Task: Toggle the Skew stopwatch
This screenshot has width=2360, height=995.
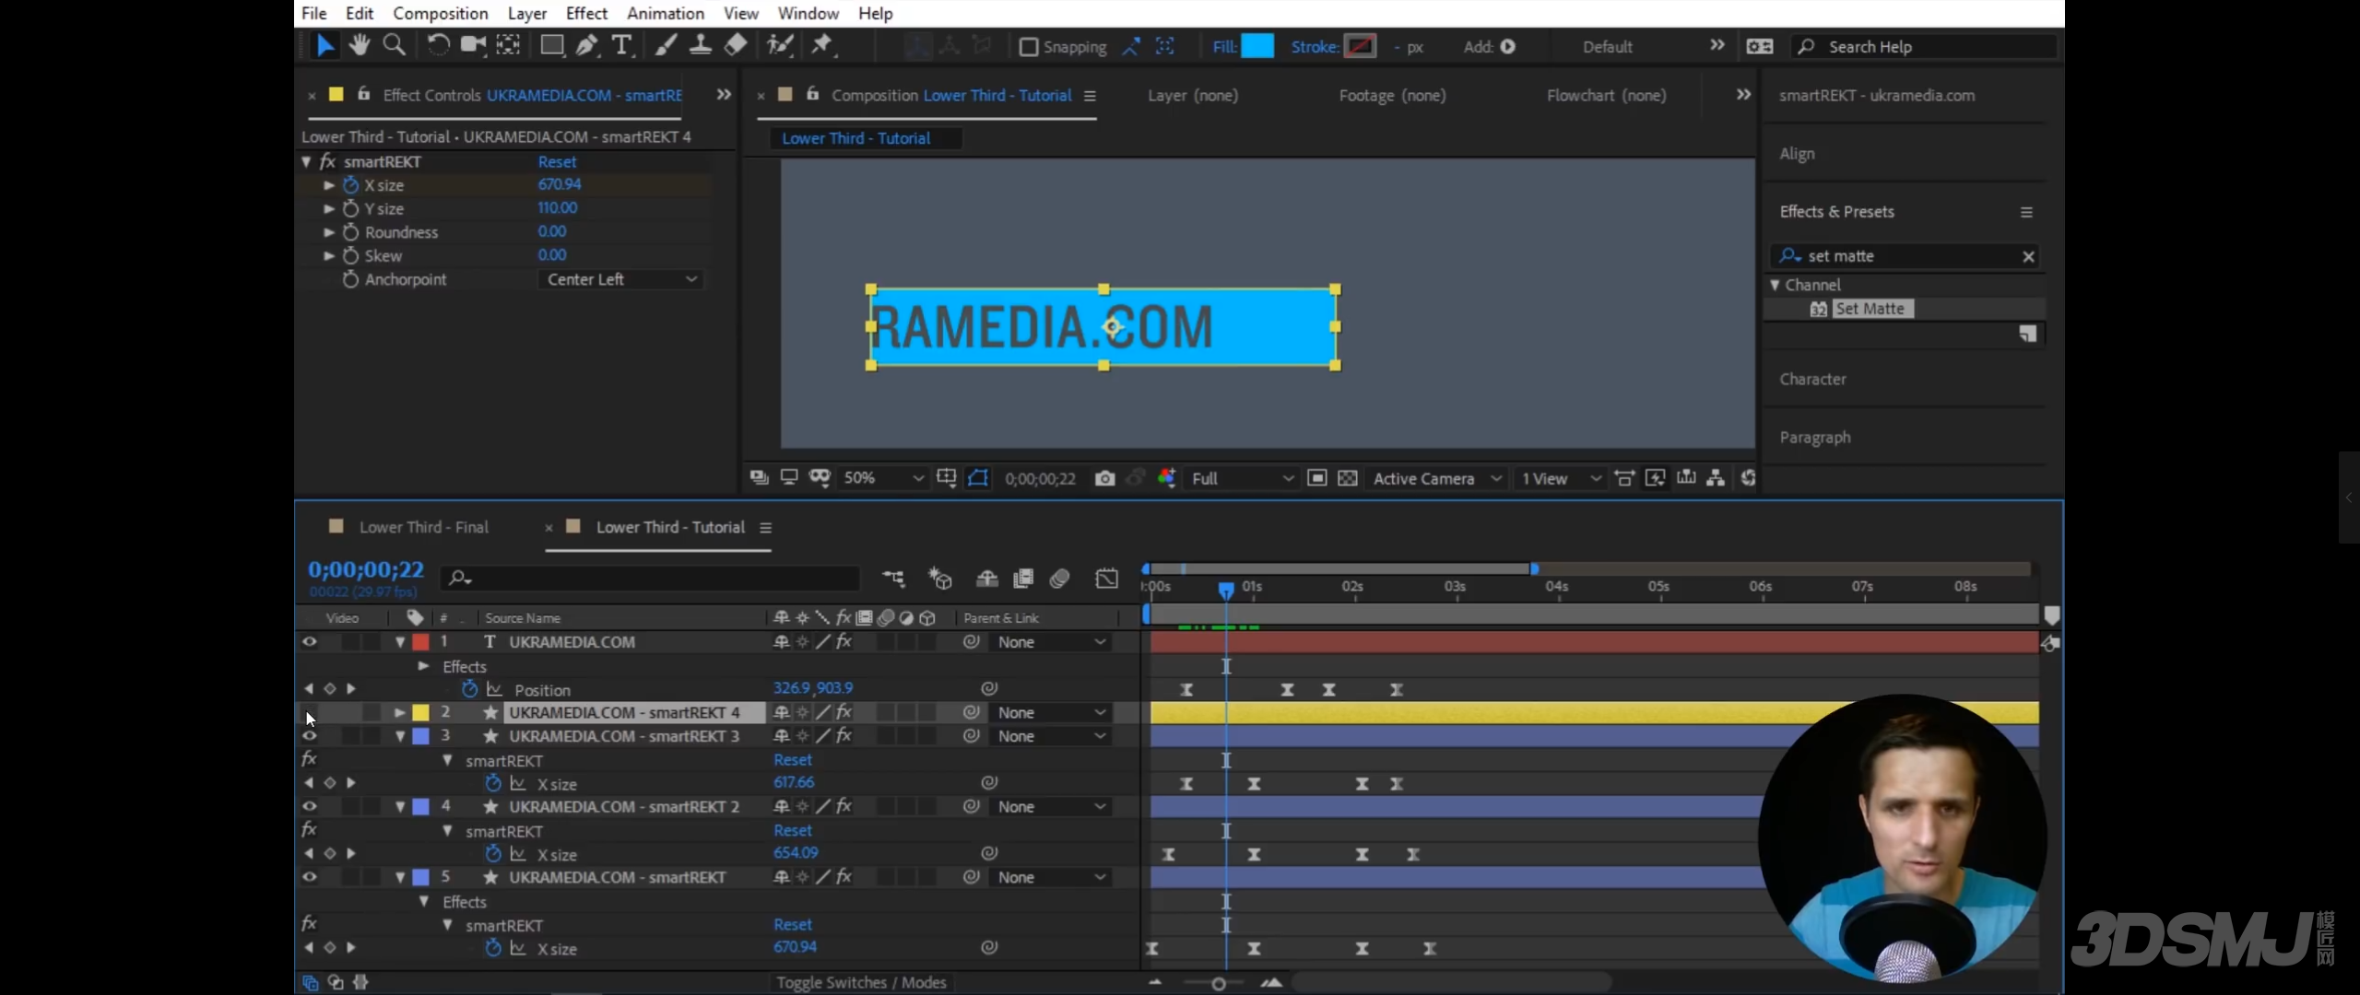Action: (350, 256)
